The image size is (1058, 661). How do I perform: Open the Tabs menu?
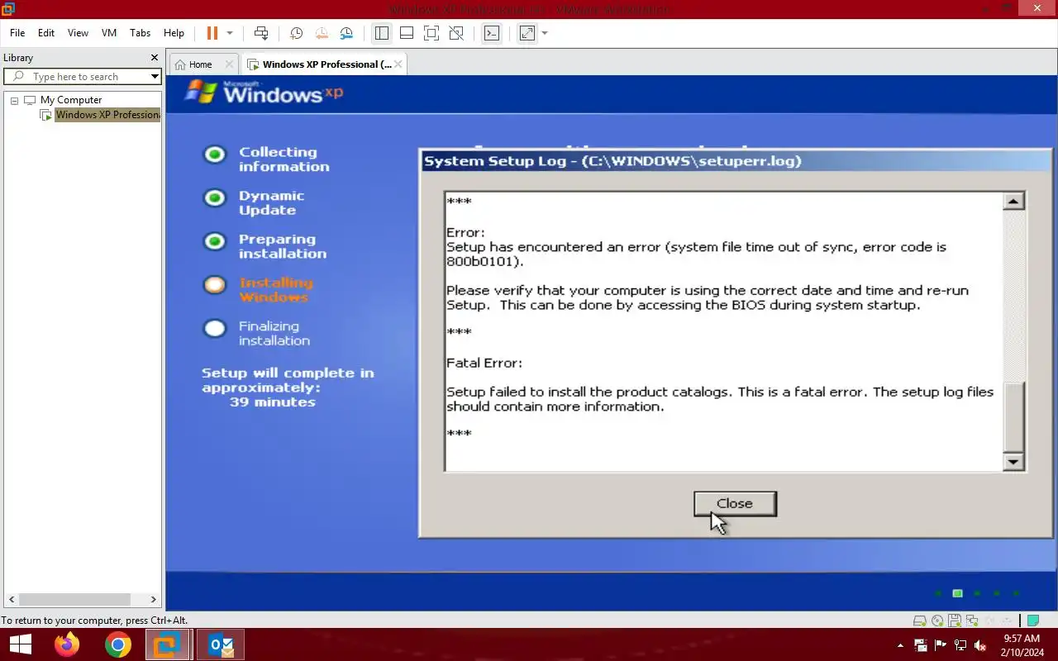click(141, 33)
